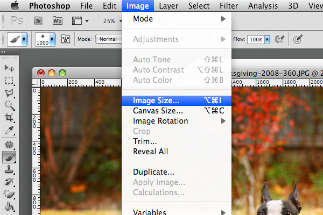The image size is (323, 215).
Task: Choose Image Size from the Image menu
Action: (x=177, y=101)
